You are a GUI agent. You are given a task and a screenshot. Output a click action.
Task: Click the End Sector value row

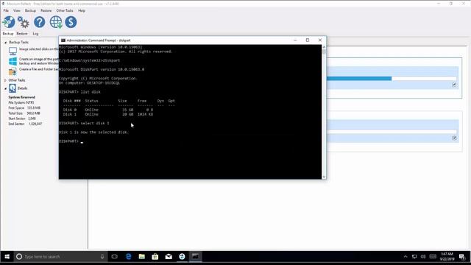25,124
